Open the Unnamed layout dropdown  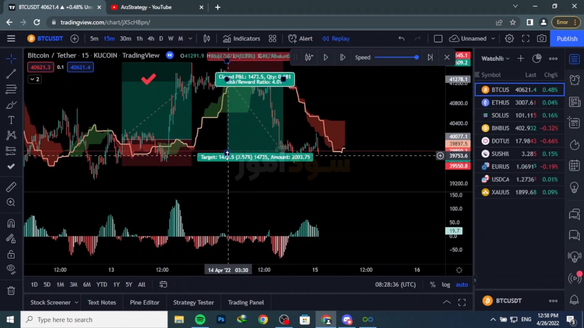472,39
